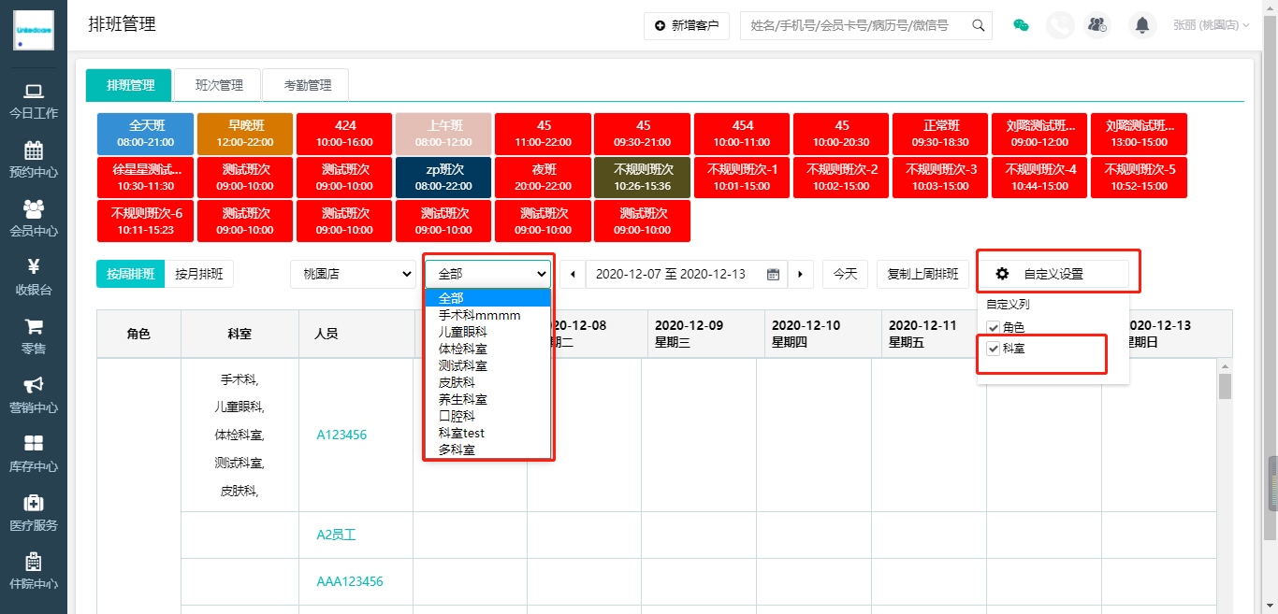Screen dimensions: 1278x614
Task: Click the Linkedcare logo at top left
Action: coord(34,31)
